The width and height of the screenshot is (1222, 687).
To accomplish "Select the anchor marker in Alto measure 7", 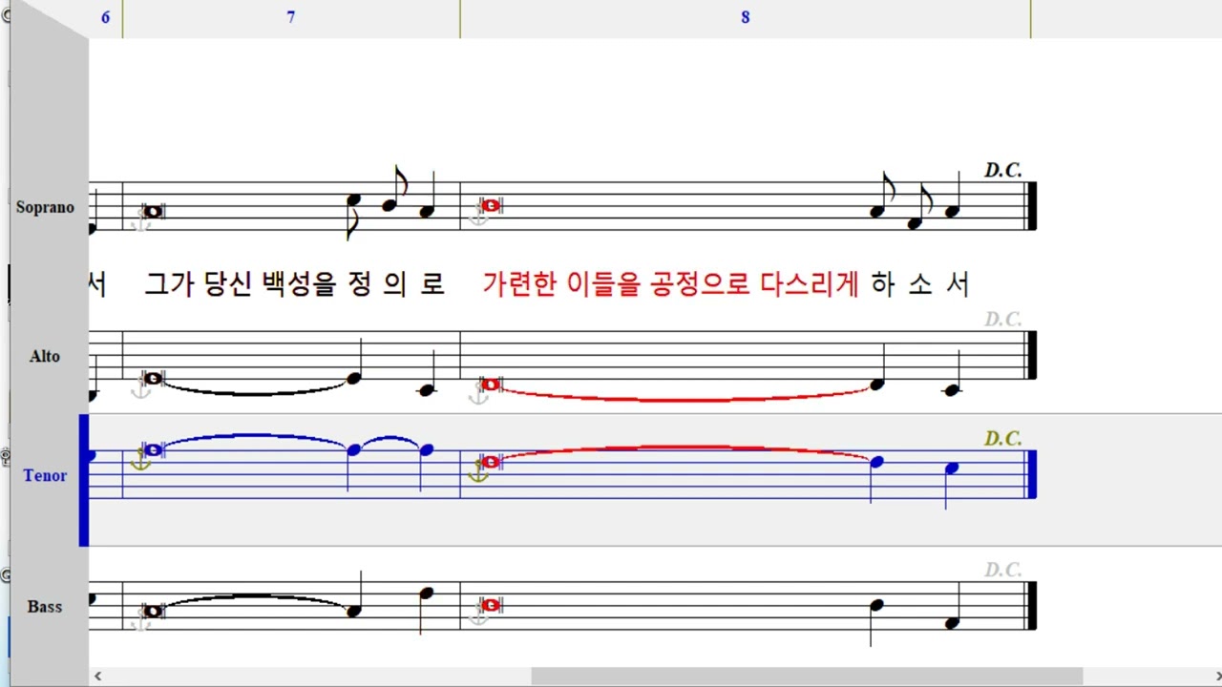I will point(140,389).
